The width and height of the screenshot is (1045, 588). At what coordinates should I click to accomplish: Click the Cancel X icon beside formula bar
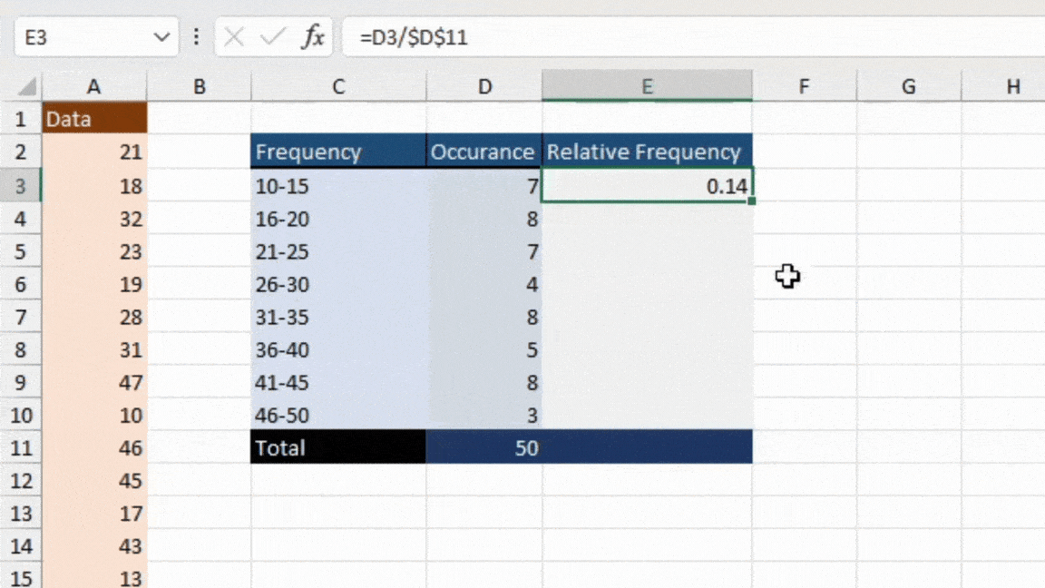pyautogui.click(x=233, y=37)
